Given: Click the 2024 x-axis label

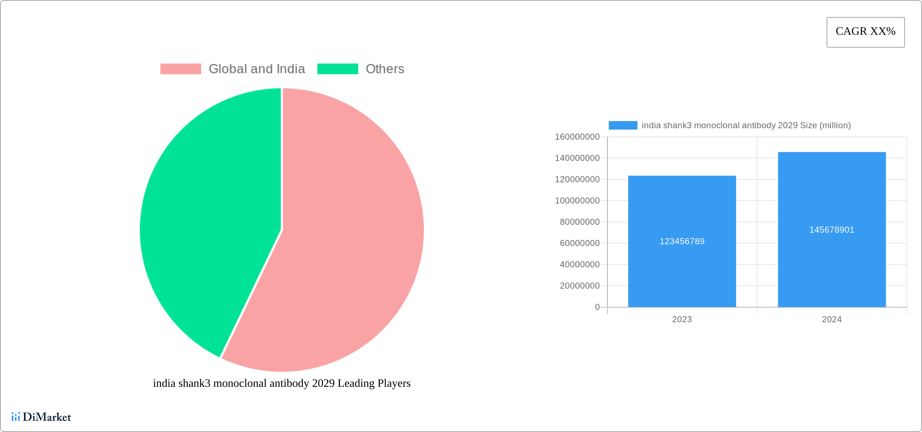Looking at the screenshot, I should 832,319.
